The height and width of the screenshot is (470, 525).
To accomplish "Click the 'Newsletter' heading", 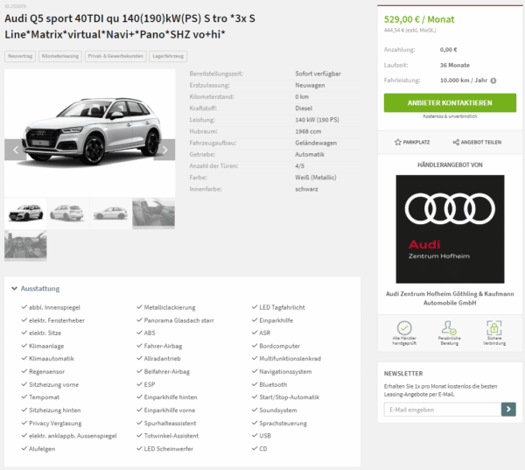I will tap(403, 374).
